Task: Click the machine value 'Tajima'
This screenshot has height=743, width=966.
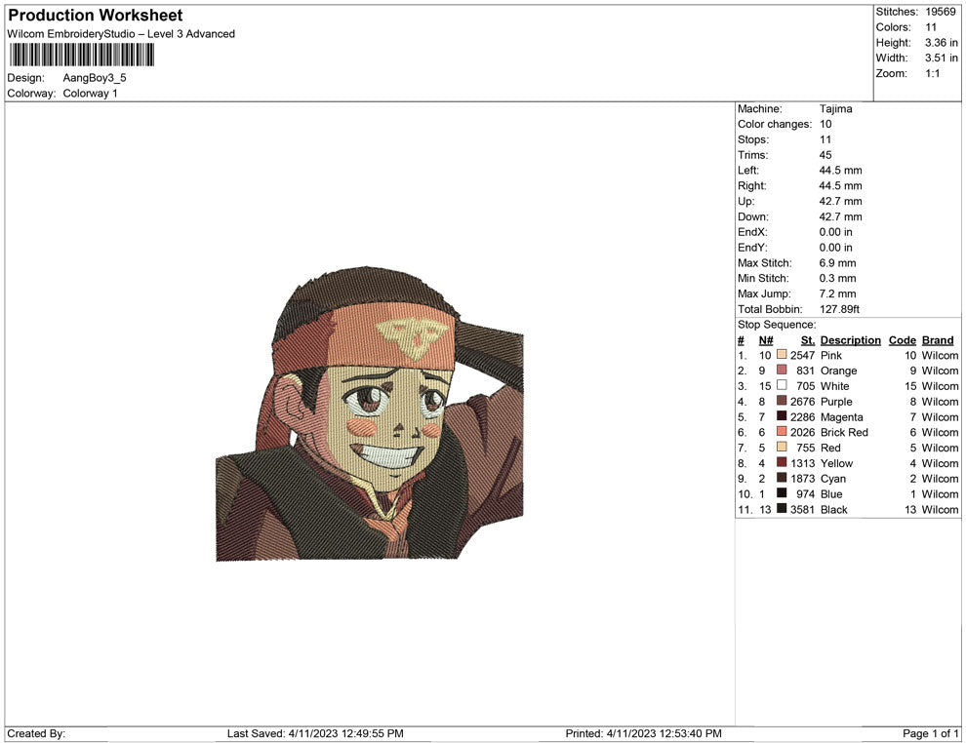Action: 835,109
